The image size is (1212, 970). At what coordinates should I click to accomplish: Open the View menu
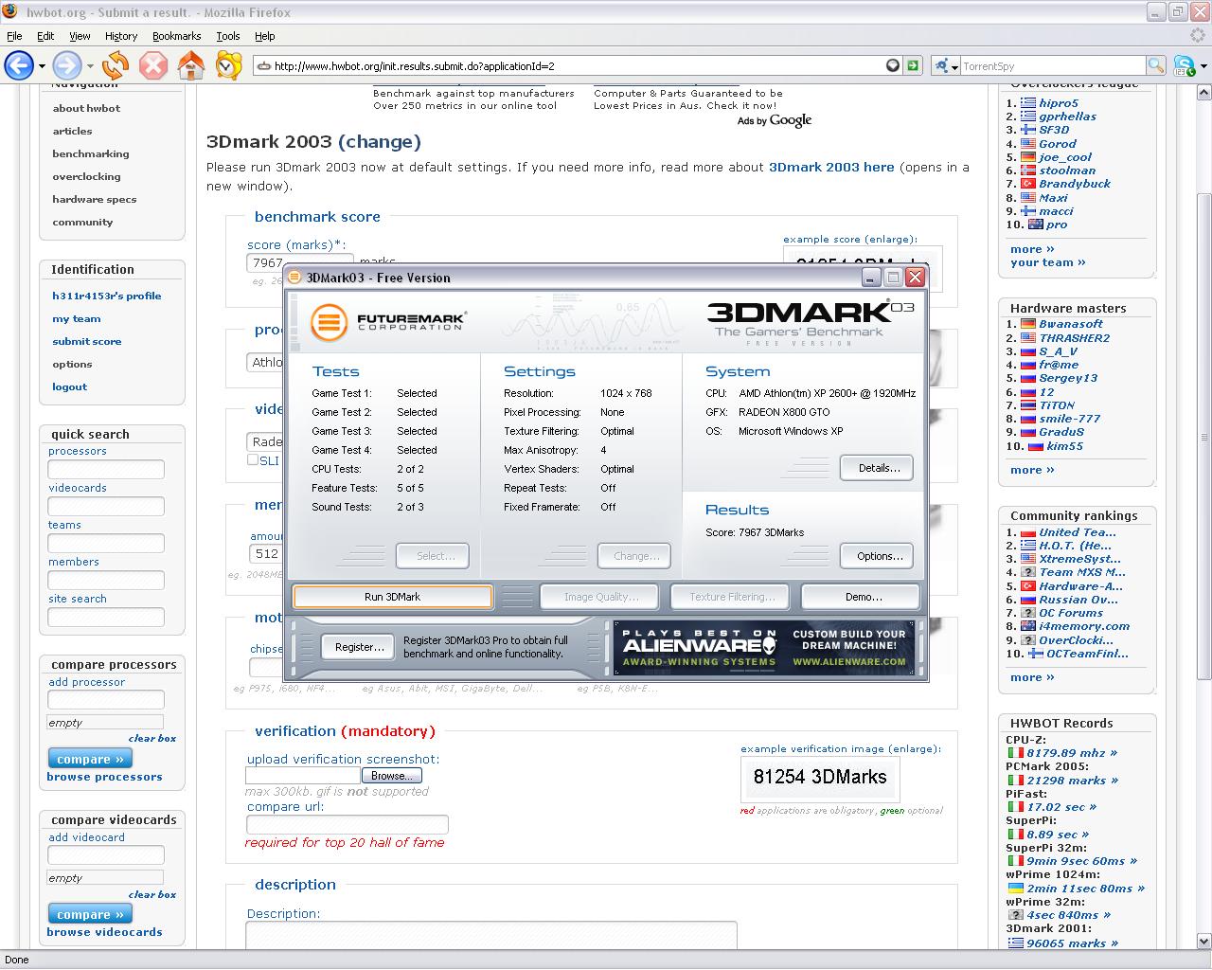(x=80, y=36)
